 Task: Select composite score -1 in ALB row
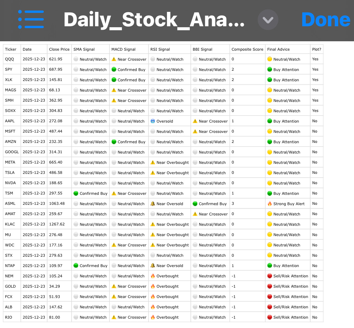[247, 307]
